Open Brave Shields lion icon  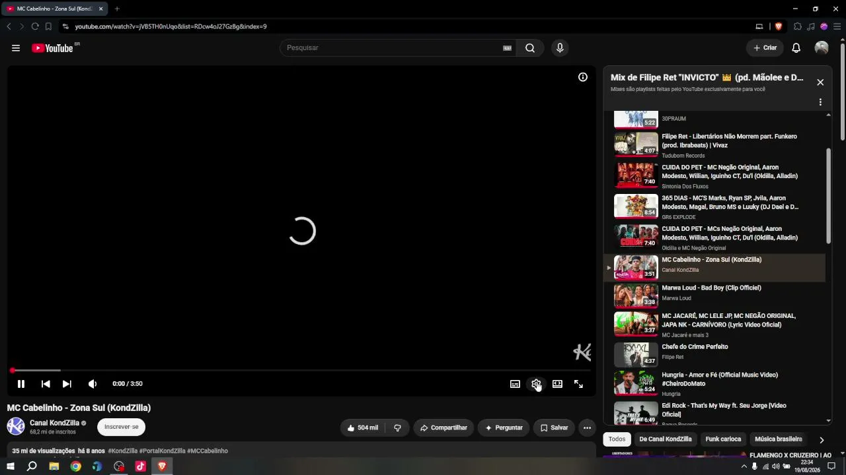(778, 26)
